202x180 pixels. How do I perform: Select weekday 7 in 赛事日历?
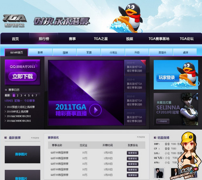click(x=36, y=95)
